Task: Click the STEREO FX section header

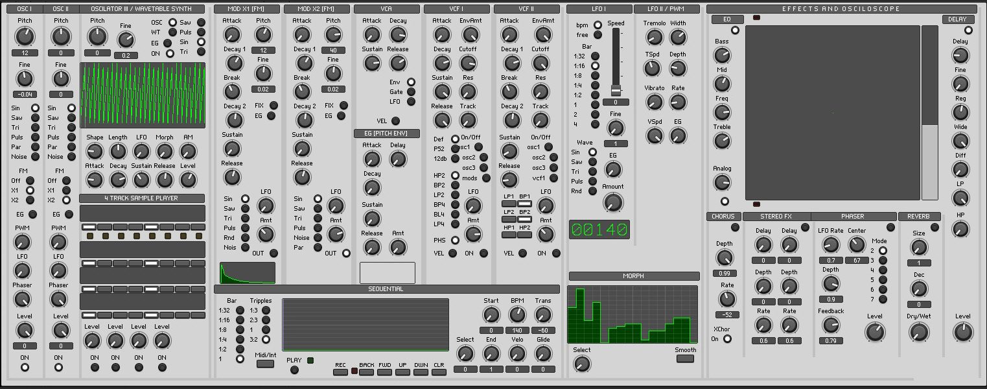Action: pyautogui.click(x=776, y=217)
